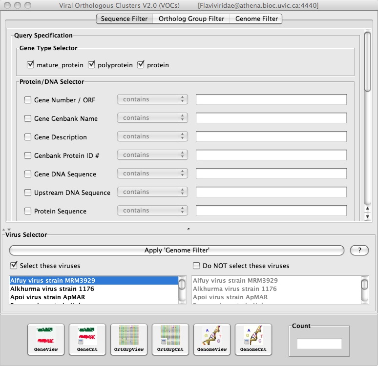Switch to Ortholog Group Filter tab
The height and width of the screenshot is (366, 378).
pyautogui.click(x=191, y=19)
